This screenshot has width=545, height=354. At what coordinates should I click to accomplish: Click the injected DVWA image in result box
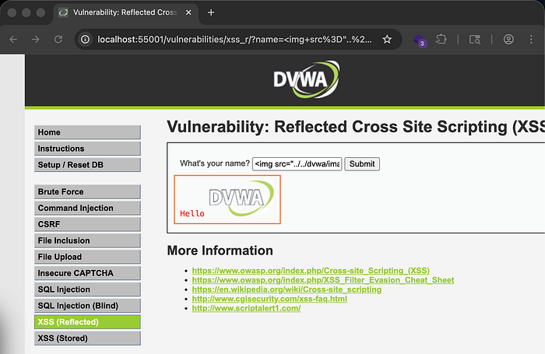241,198
